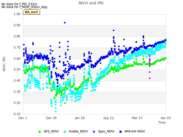Click the 0.20 y-axis tick label
This screenshot has height=137, width=183.
[x=17, y=103]
